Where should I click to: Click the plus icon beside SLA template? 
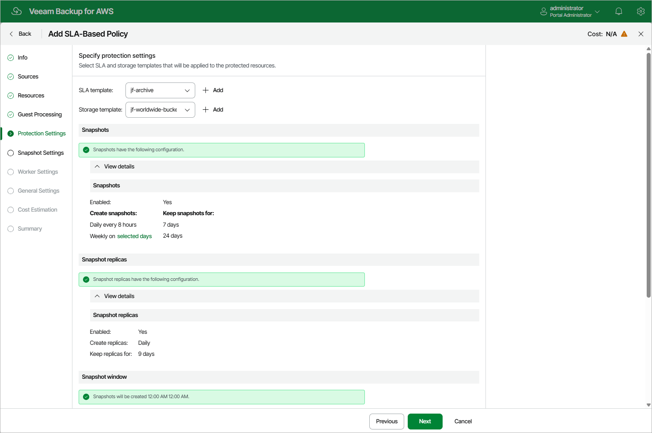(205, 90)
